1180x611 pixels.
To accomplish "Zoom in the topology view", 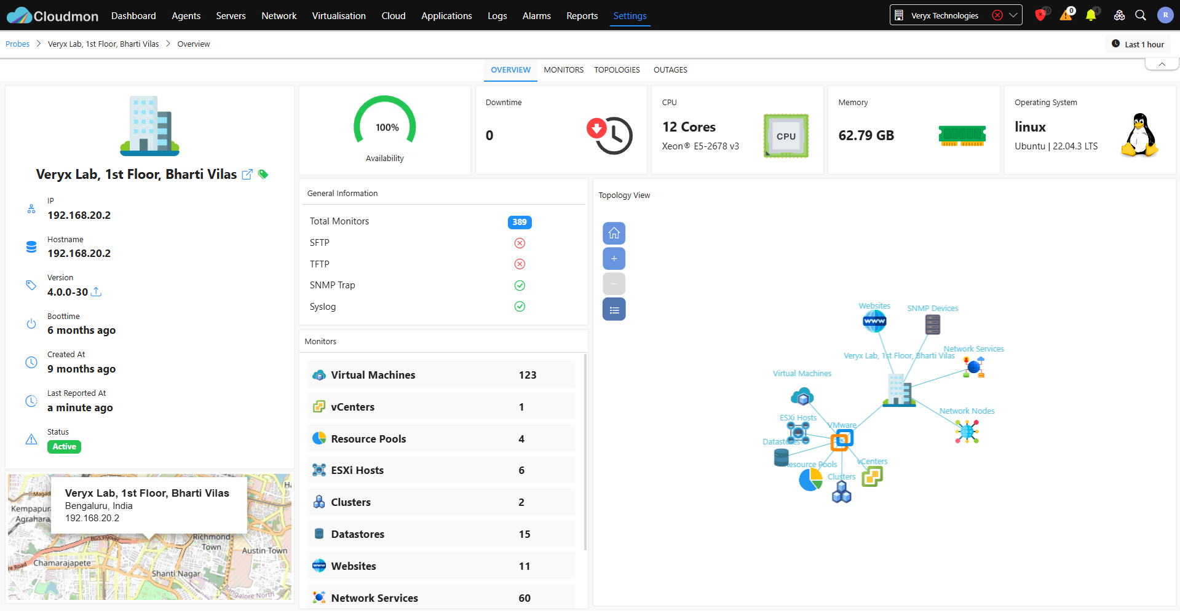I will 614,259.
